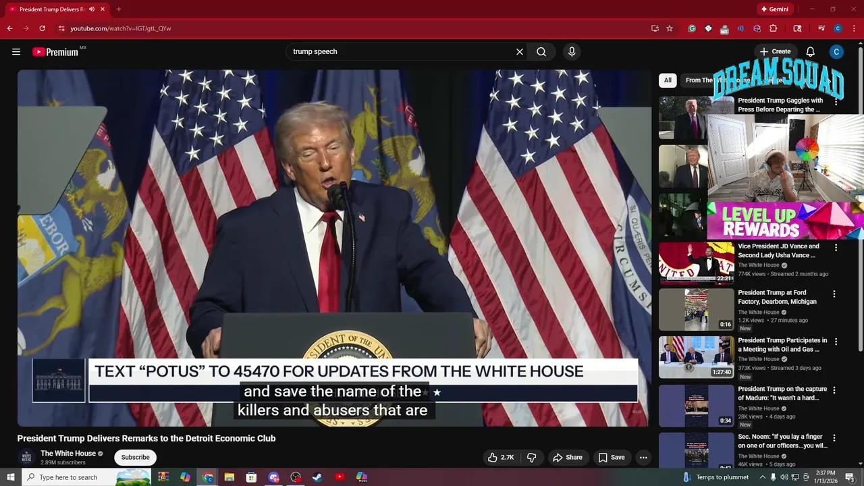Like the video with thumbs up
The image size is (864, 486).
click(501, 458)
